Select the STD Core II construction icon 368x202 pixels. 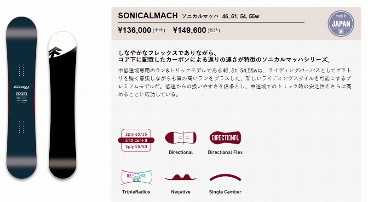click(136, 140)
